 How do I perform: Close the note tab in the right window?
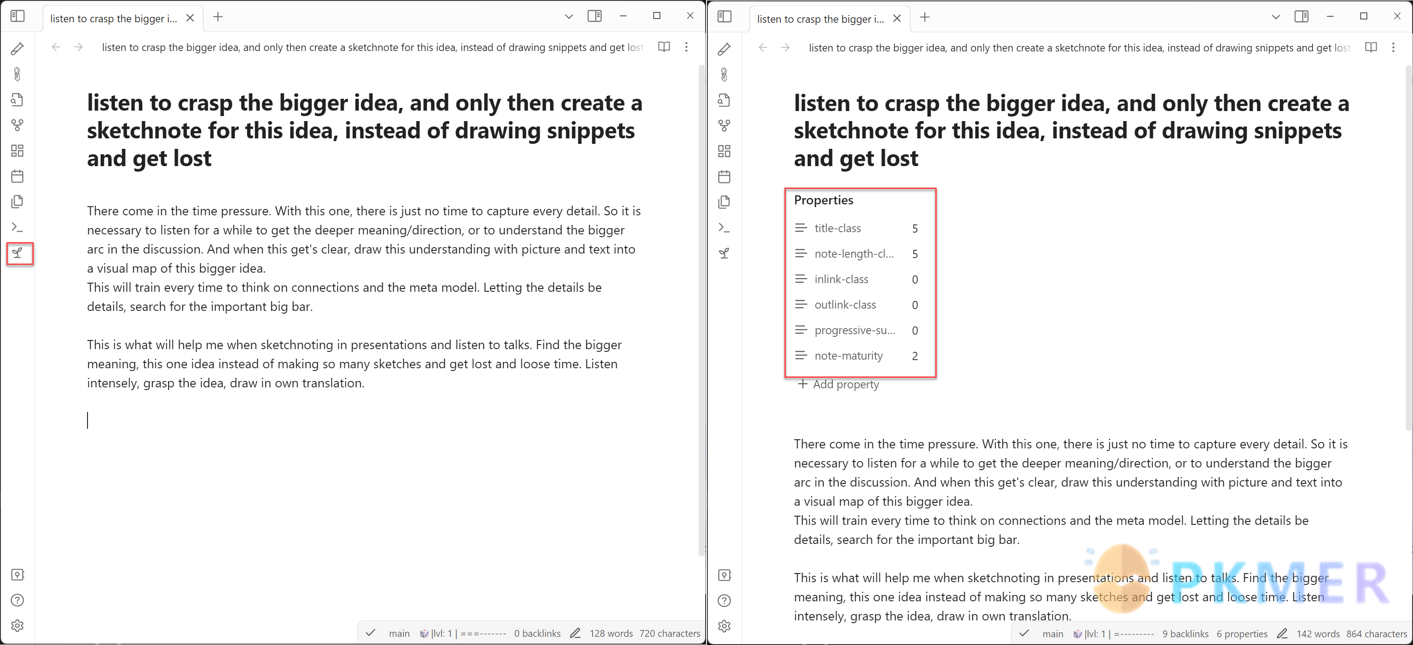coord(897,19)
